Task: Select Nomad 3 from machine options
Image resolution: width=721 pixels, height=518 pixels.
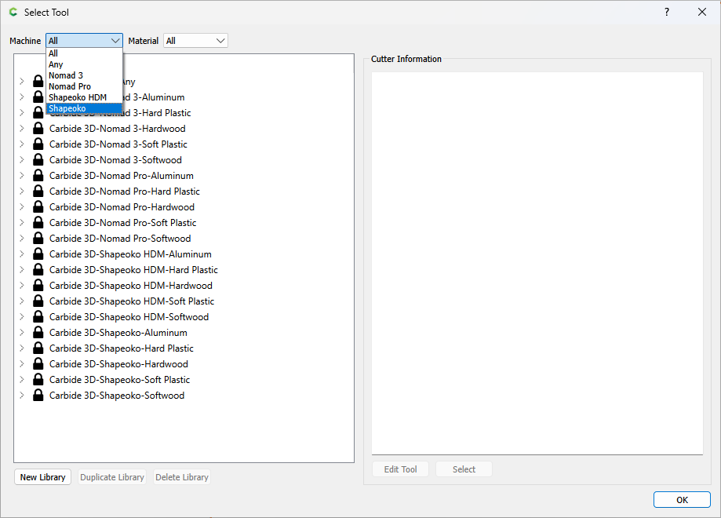Action: point(66,75)
